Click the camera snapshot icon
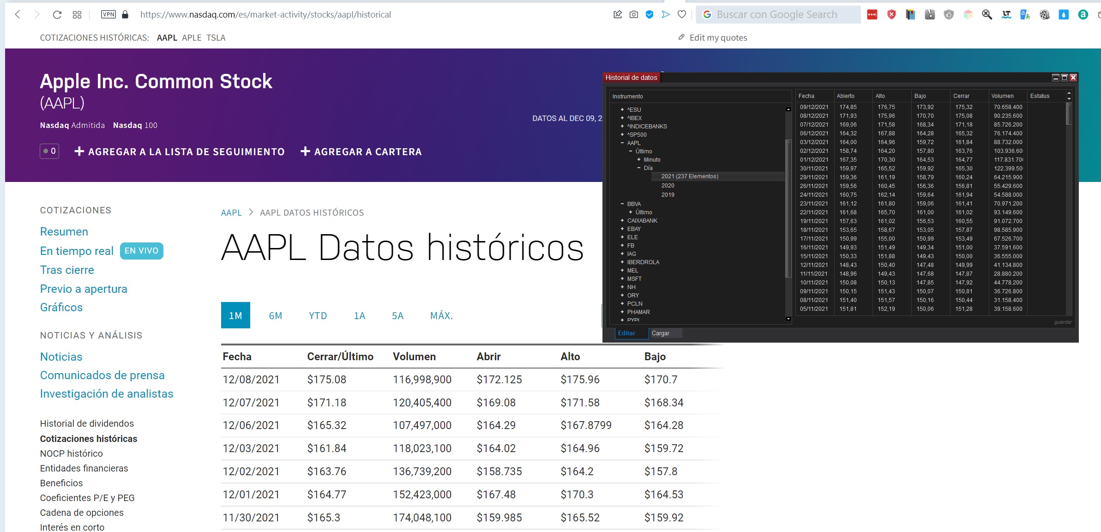 634,15
